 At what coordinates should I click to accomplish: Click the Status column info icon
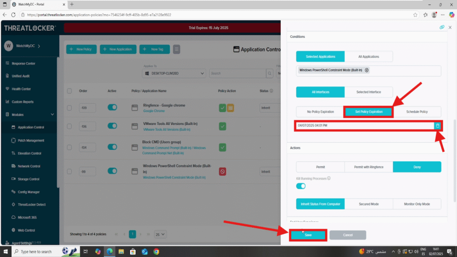[x=271, y=91]
